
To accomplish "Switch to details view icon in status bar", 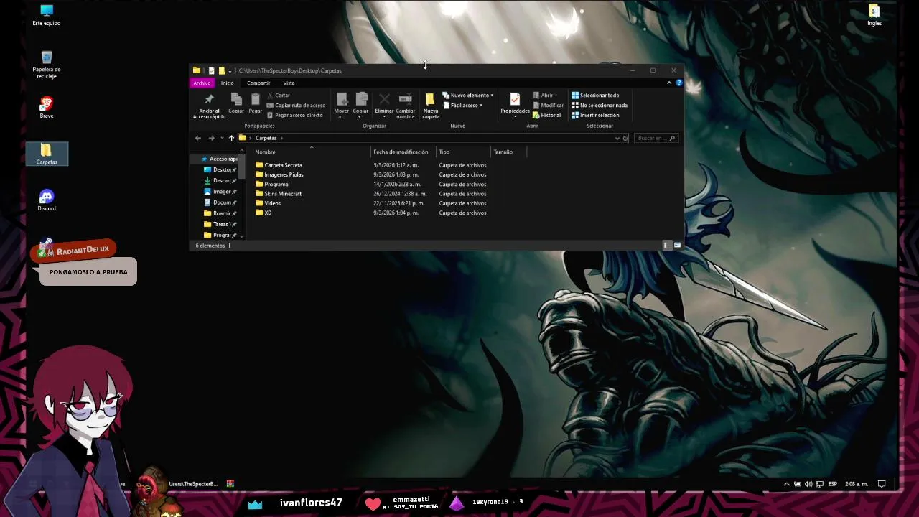I will coord(666,246).
